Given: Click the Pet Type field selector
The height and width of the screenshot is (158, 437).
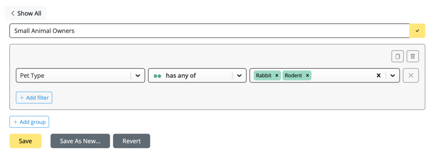Looking at the screenshot, I should point(80,76).
